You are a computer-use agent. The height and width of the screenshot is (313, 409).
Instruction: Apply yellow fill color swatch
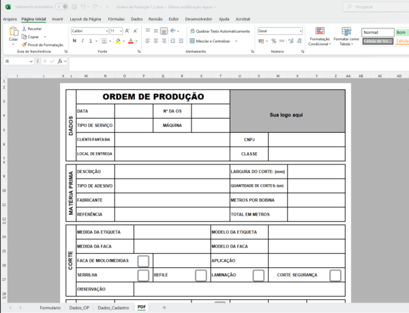[118, 41]
